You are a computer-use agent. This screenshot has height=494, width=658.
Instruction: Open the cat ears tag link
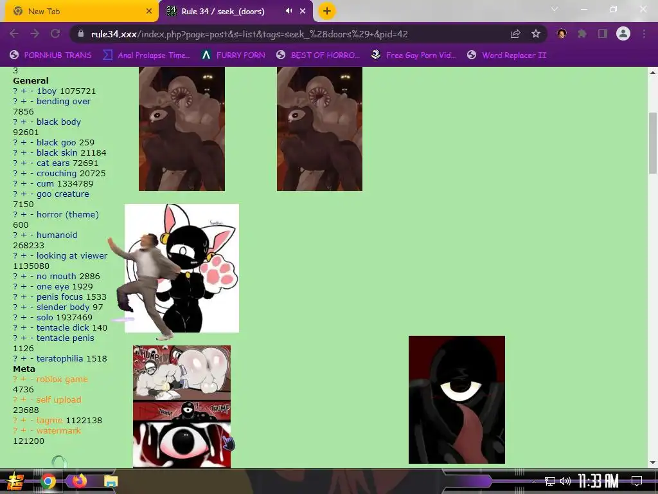[x=53, y=163]
